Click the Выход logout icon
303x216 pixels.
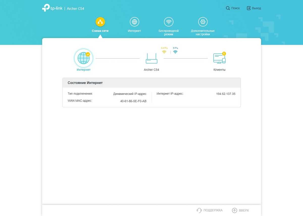(249, 8)
